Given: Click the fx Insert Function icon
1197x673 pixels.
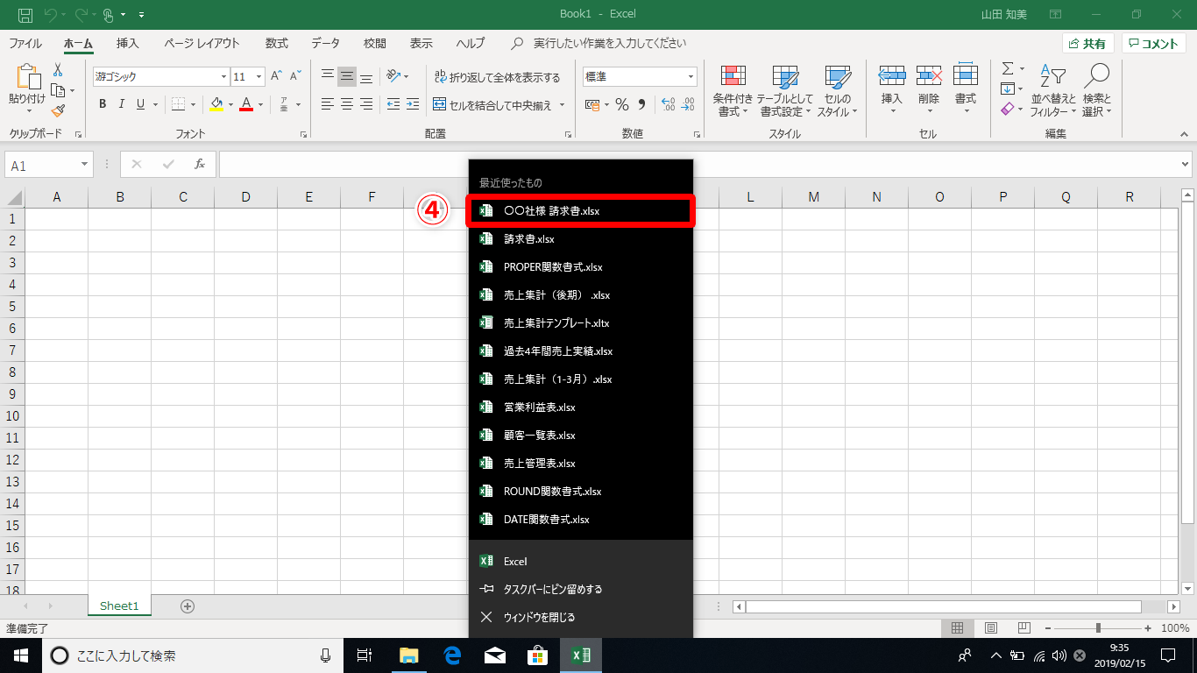Looking at the screenshot, I should pyautogui.click(x=200, y=164).
